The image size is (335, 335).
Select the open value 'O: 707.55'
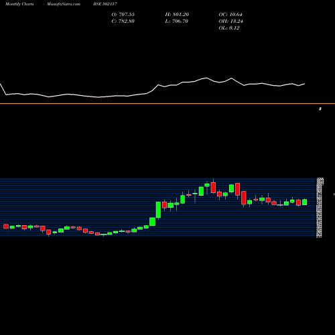click(x=123, y=15)
